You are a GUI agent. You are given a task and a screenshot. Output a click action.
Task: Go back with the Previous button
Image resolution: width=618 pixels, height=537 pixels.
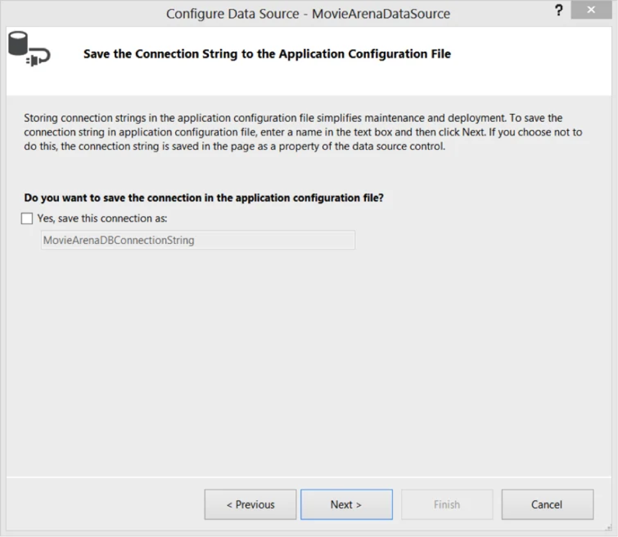point(250,504)
